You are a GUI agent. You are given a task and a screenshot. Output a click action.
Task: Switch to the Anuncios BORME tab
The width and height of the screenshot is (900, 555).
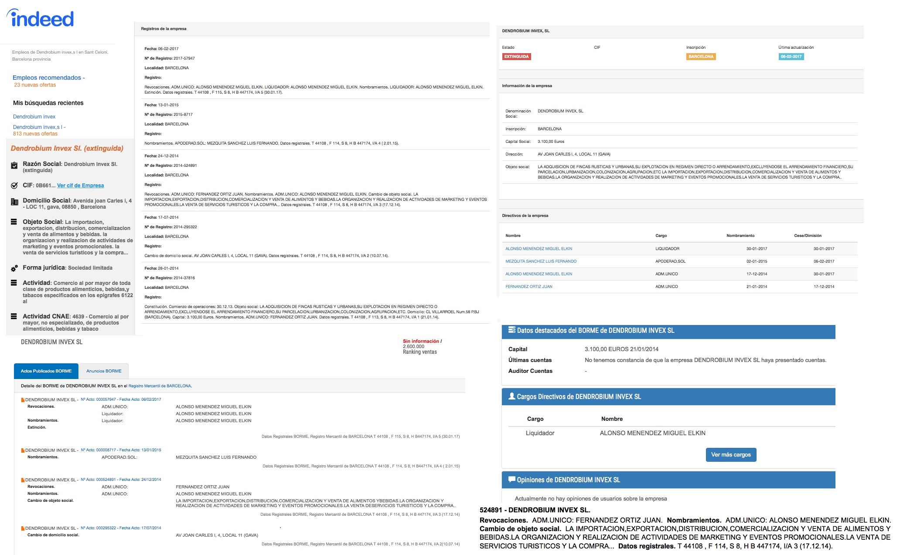(104, 371)
